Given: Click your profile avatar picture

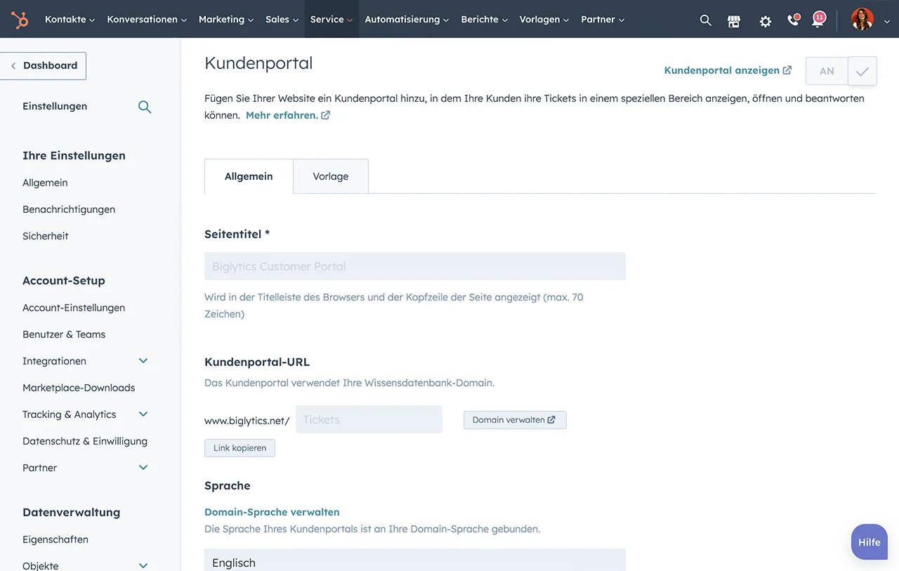Looking at the screenshot, I should [x=861, y=19].
